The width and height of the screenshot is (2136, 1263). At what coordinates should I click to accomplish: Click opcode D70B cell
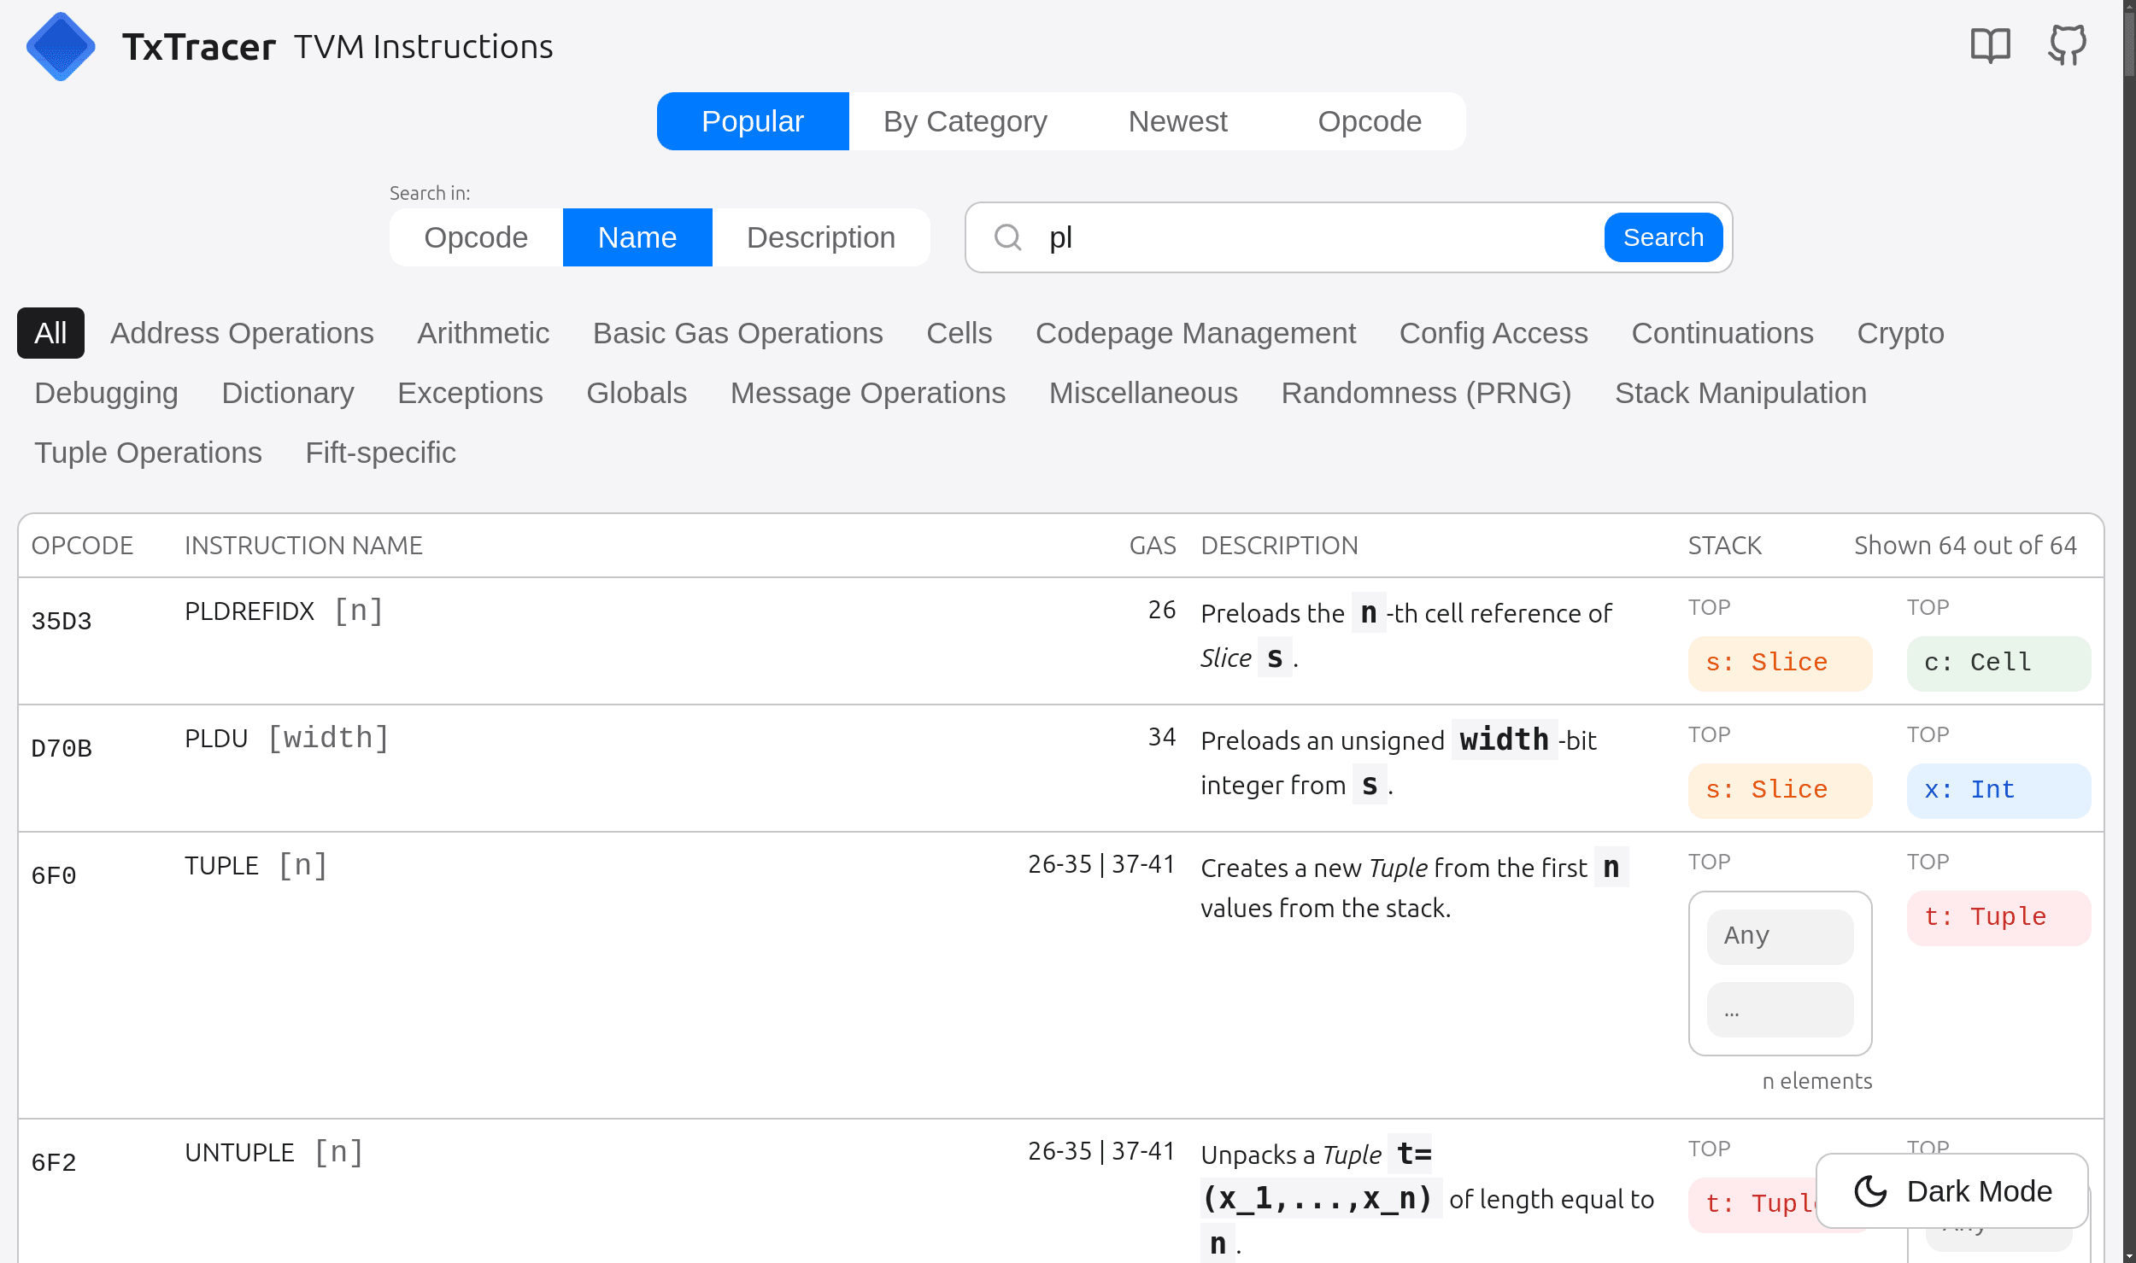point(62,748)
